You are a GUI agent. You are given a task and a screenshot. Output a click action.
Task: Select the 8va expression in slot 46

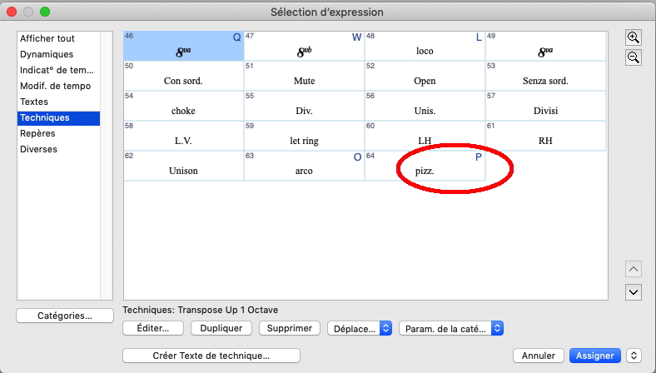183,45
